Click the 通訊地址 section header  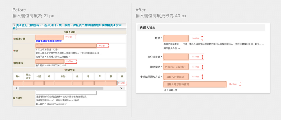tap(69, 70)
